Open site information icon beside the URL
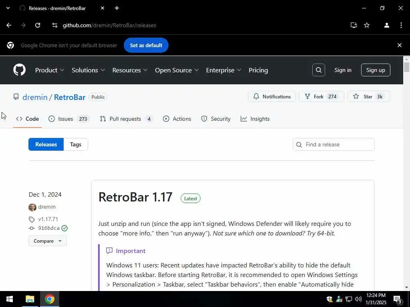The height and width of the screenshot is (307, 410). point(54,25)
